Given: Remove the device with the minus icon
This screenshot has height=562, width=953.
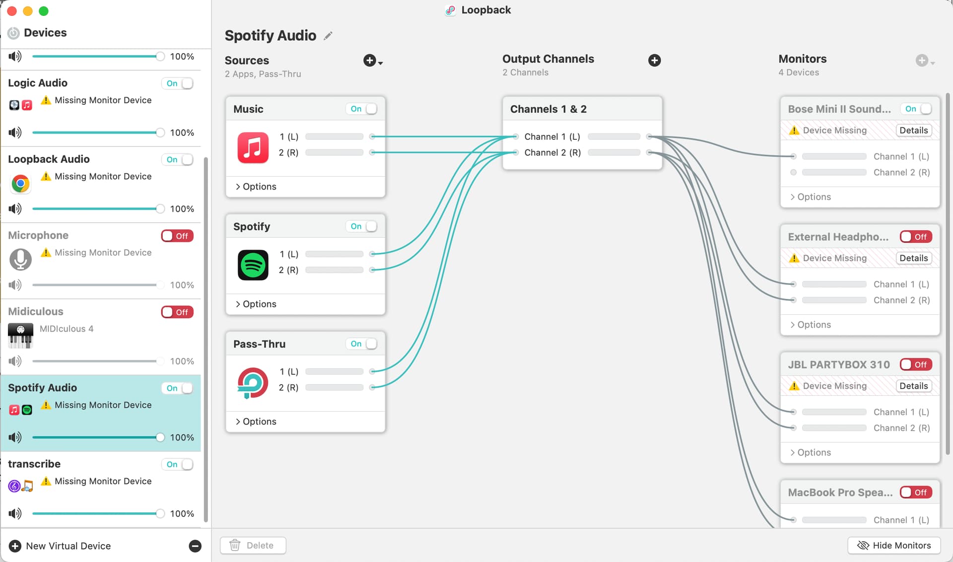Looking at the screenshot, I should pos(195,546).
